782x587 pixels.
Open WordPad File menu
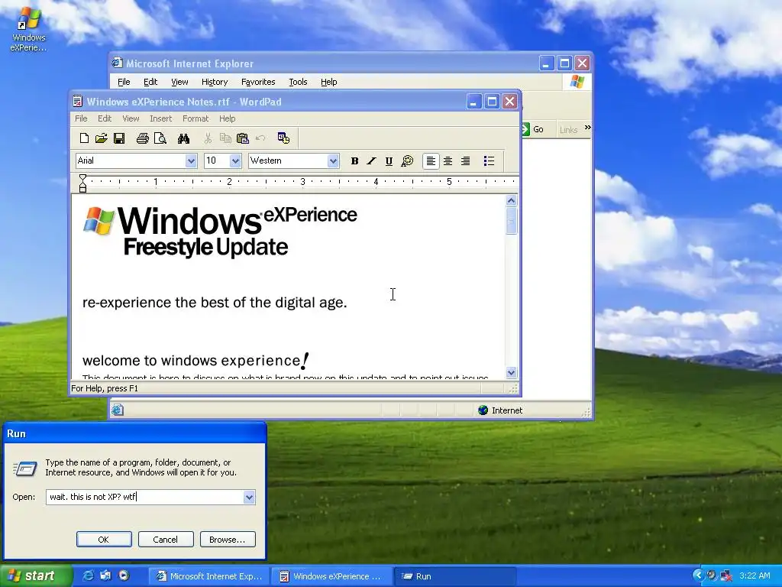[x=81, y=118]
